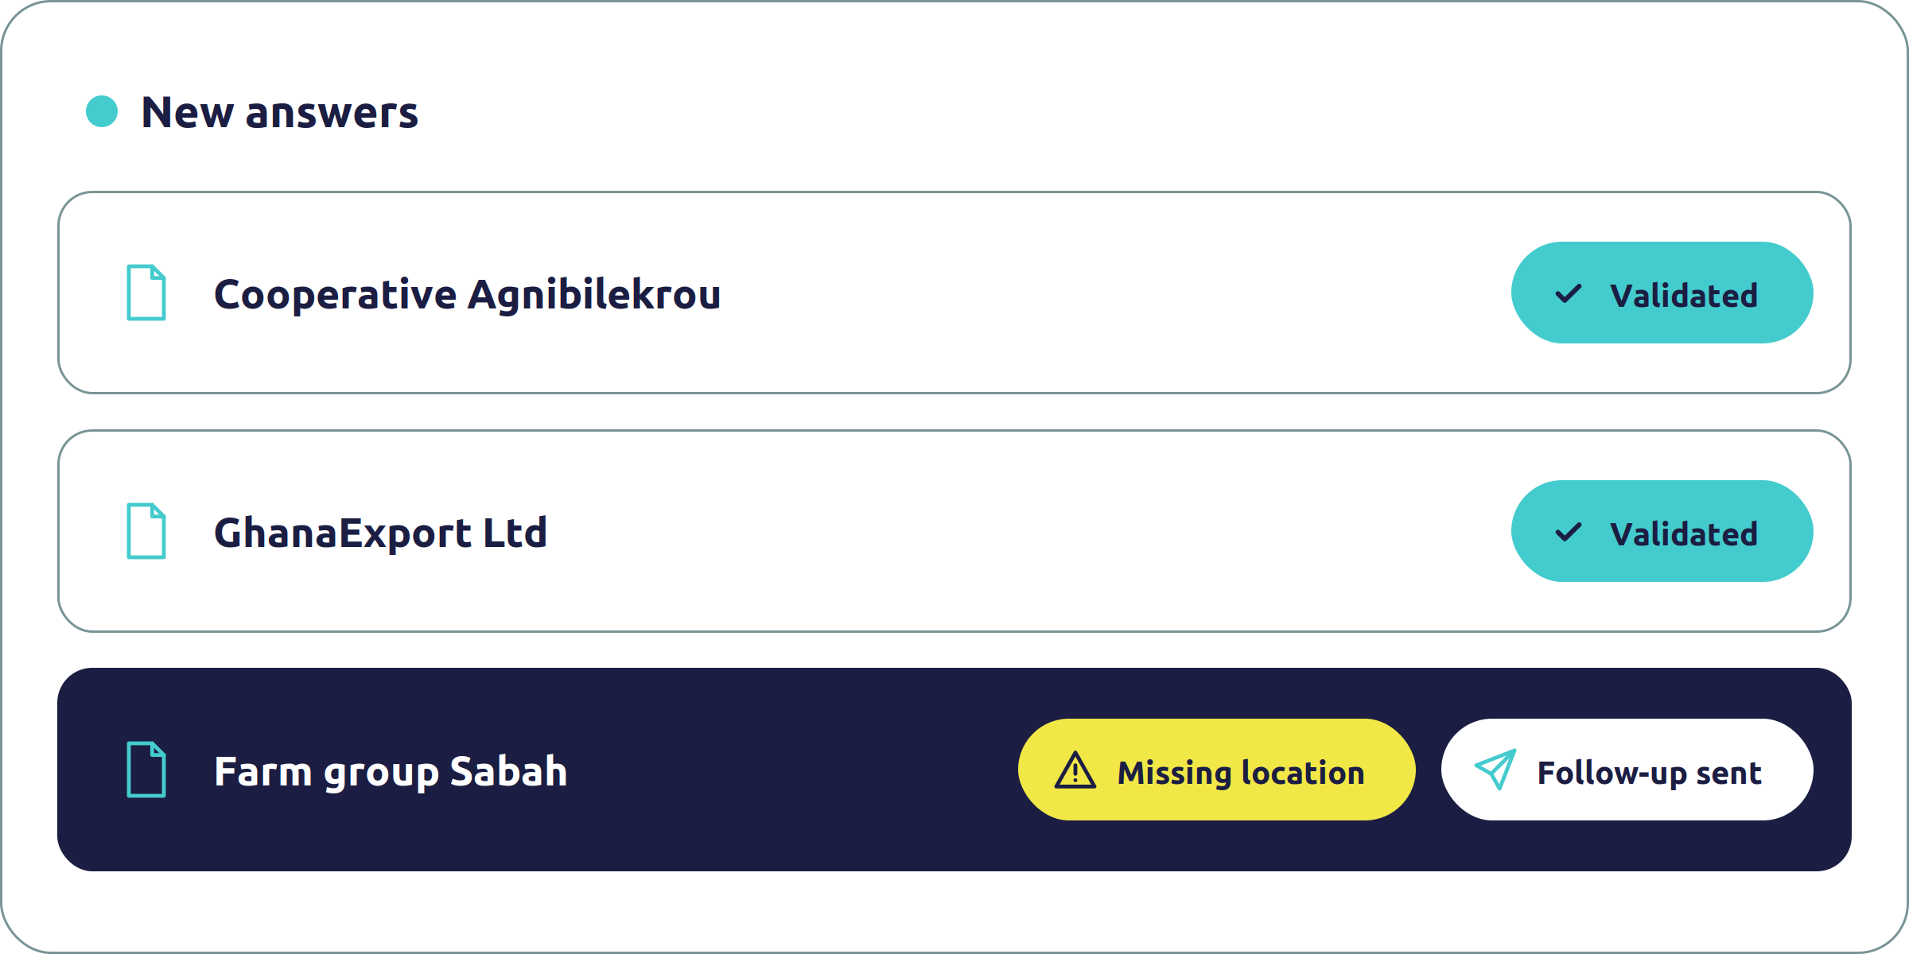Click the Follow-up sent button
The height and width of the screenshot is (954, 1909).
click(x=1627, y=770)
